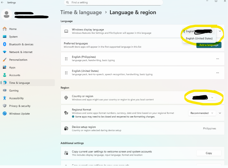
Task: Open more options for English (Philippines)
Action: pyautogui.click(x=217, y=59)
